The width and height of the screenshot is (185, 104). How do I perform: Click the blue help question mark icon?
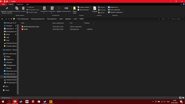pos(184,4)
